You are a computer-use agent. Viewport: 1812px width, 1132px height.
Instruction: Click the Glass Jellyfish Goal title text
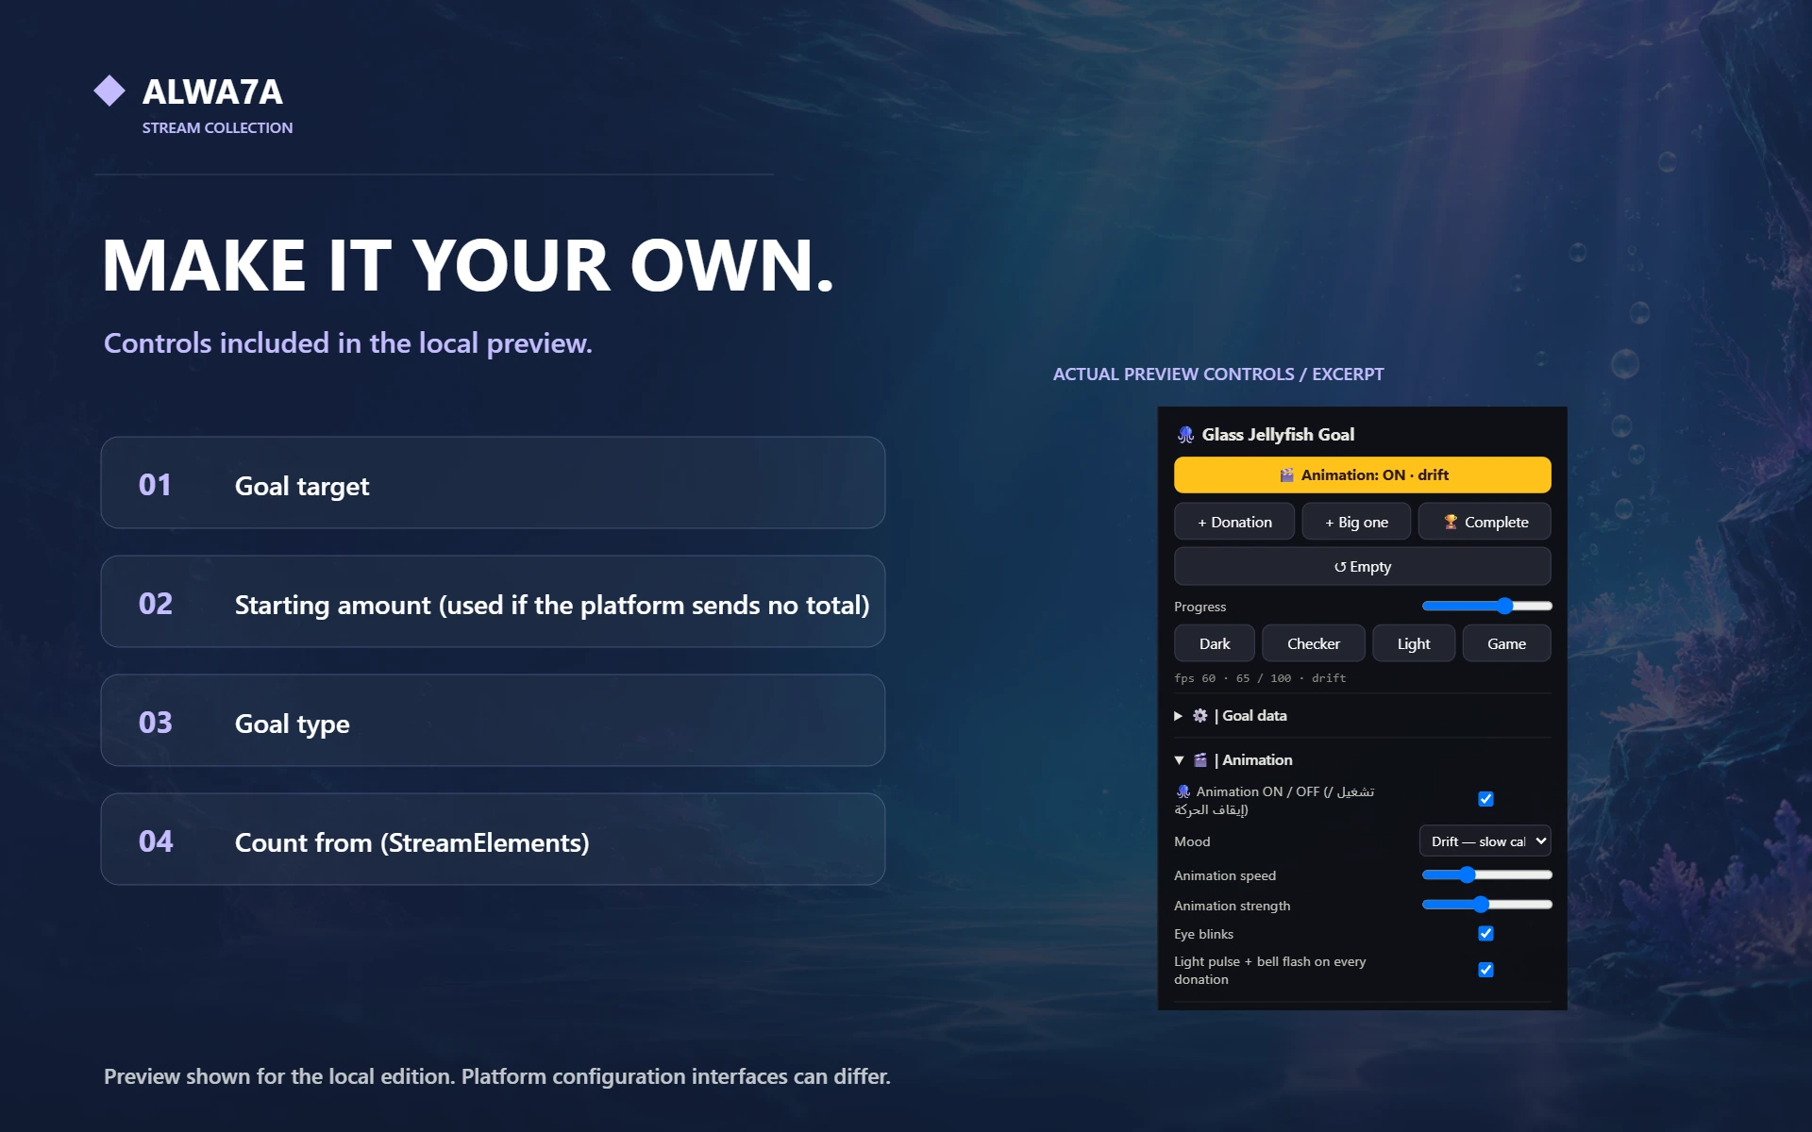[1278, 435]
